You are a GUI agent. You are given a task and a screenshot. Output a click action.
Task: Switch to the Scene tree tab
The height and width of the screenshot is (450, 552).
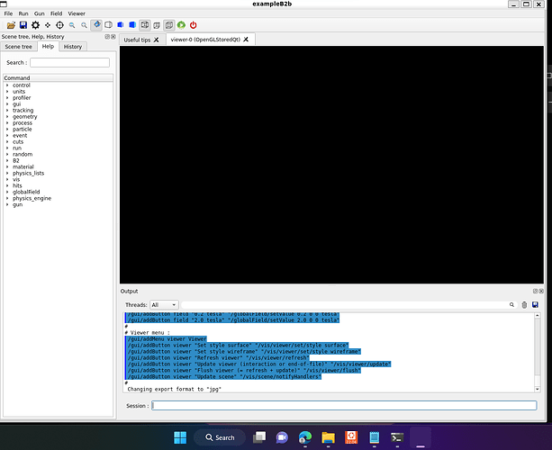point(18,47)
